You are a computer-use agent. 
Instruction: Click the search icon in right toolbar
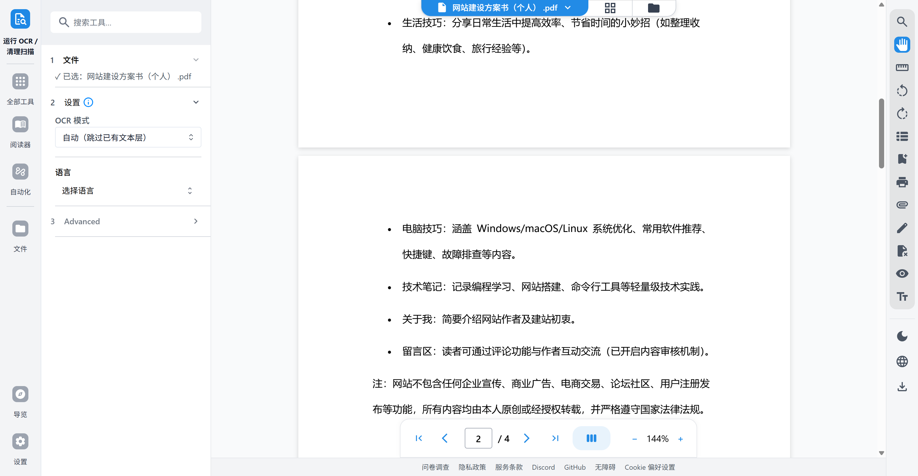click(902, 22)
